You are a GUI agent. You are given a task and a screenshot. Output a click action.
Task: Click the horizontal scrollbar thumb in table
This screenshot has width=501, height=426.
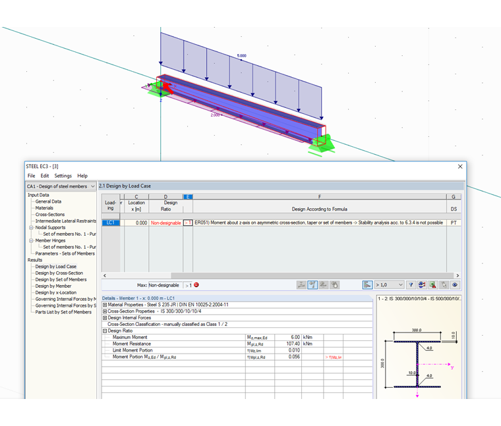[312, 275]
